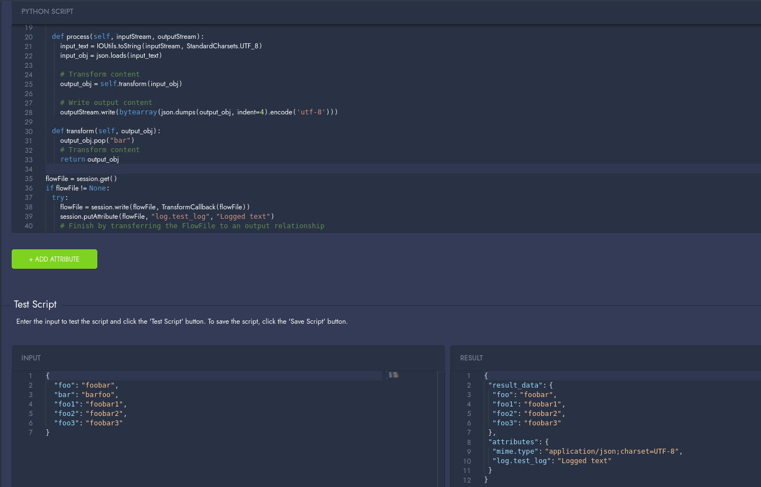This screenshot has width=761, height=487.
Task: Click the "return output_obj" line
Action: tap(90, 159)
